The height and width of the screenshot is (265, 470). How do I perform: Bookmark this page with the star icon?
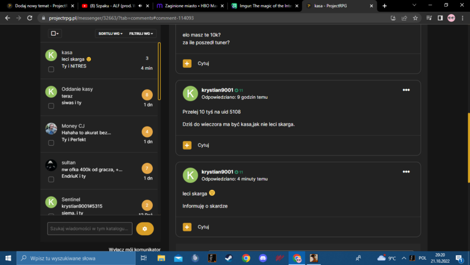point(415,18)
